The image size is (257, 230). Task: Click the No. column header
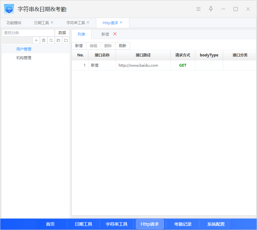pos(80,55)
